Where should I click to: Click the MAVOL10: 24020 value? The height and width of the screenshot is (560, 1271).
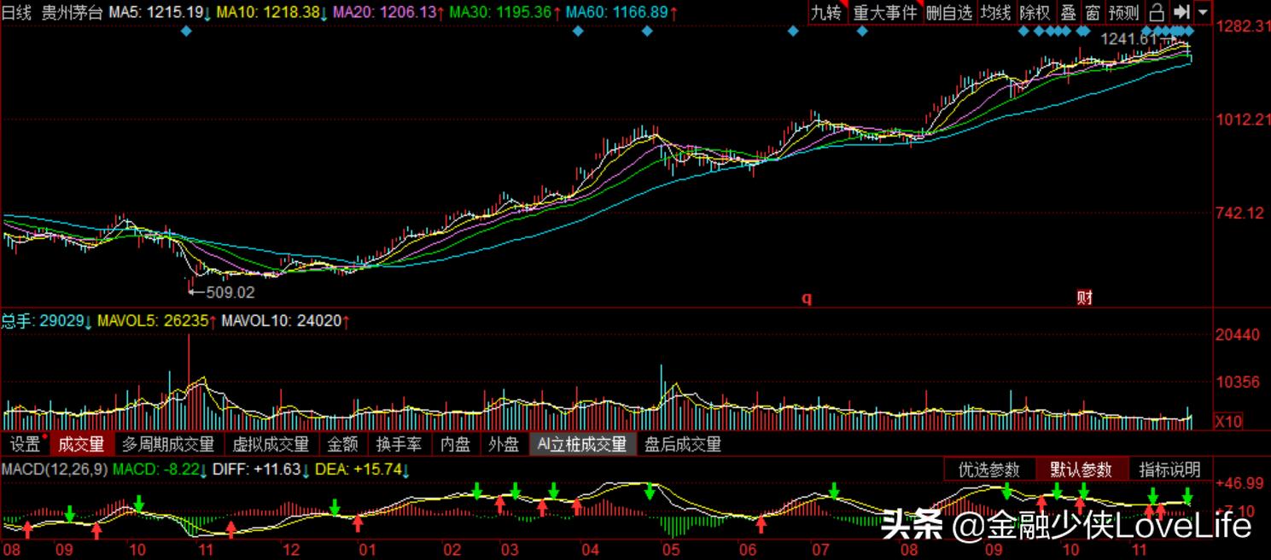click(286, 322)
